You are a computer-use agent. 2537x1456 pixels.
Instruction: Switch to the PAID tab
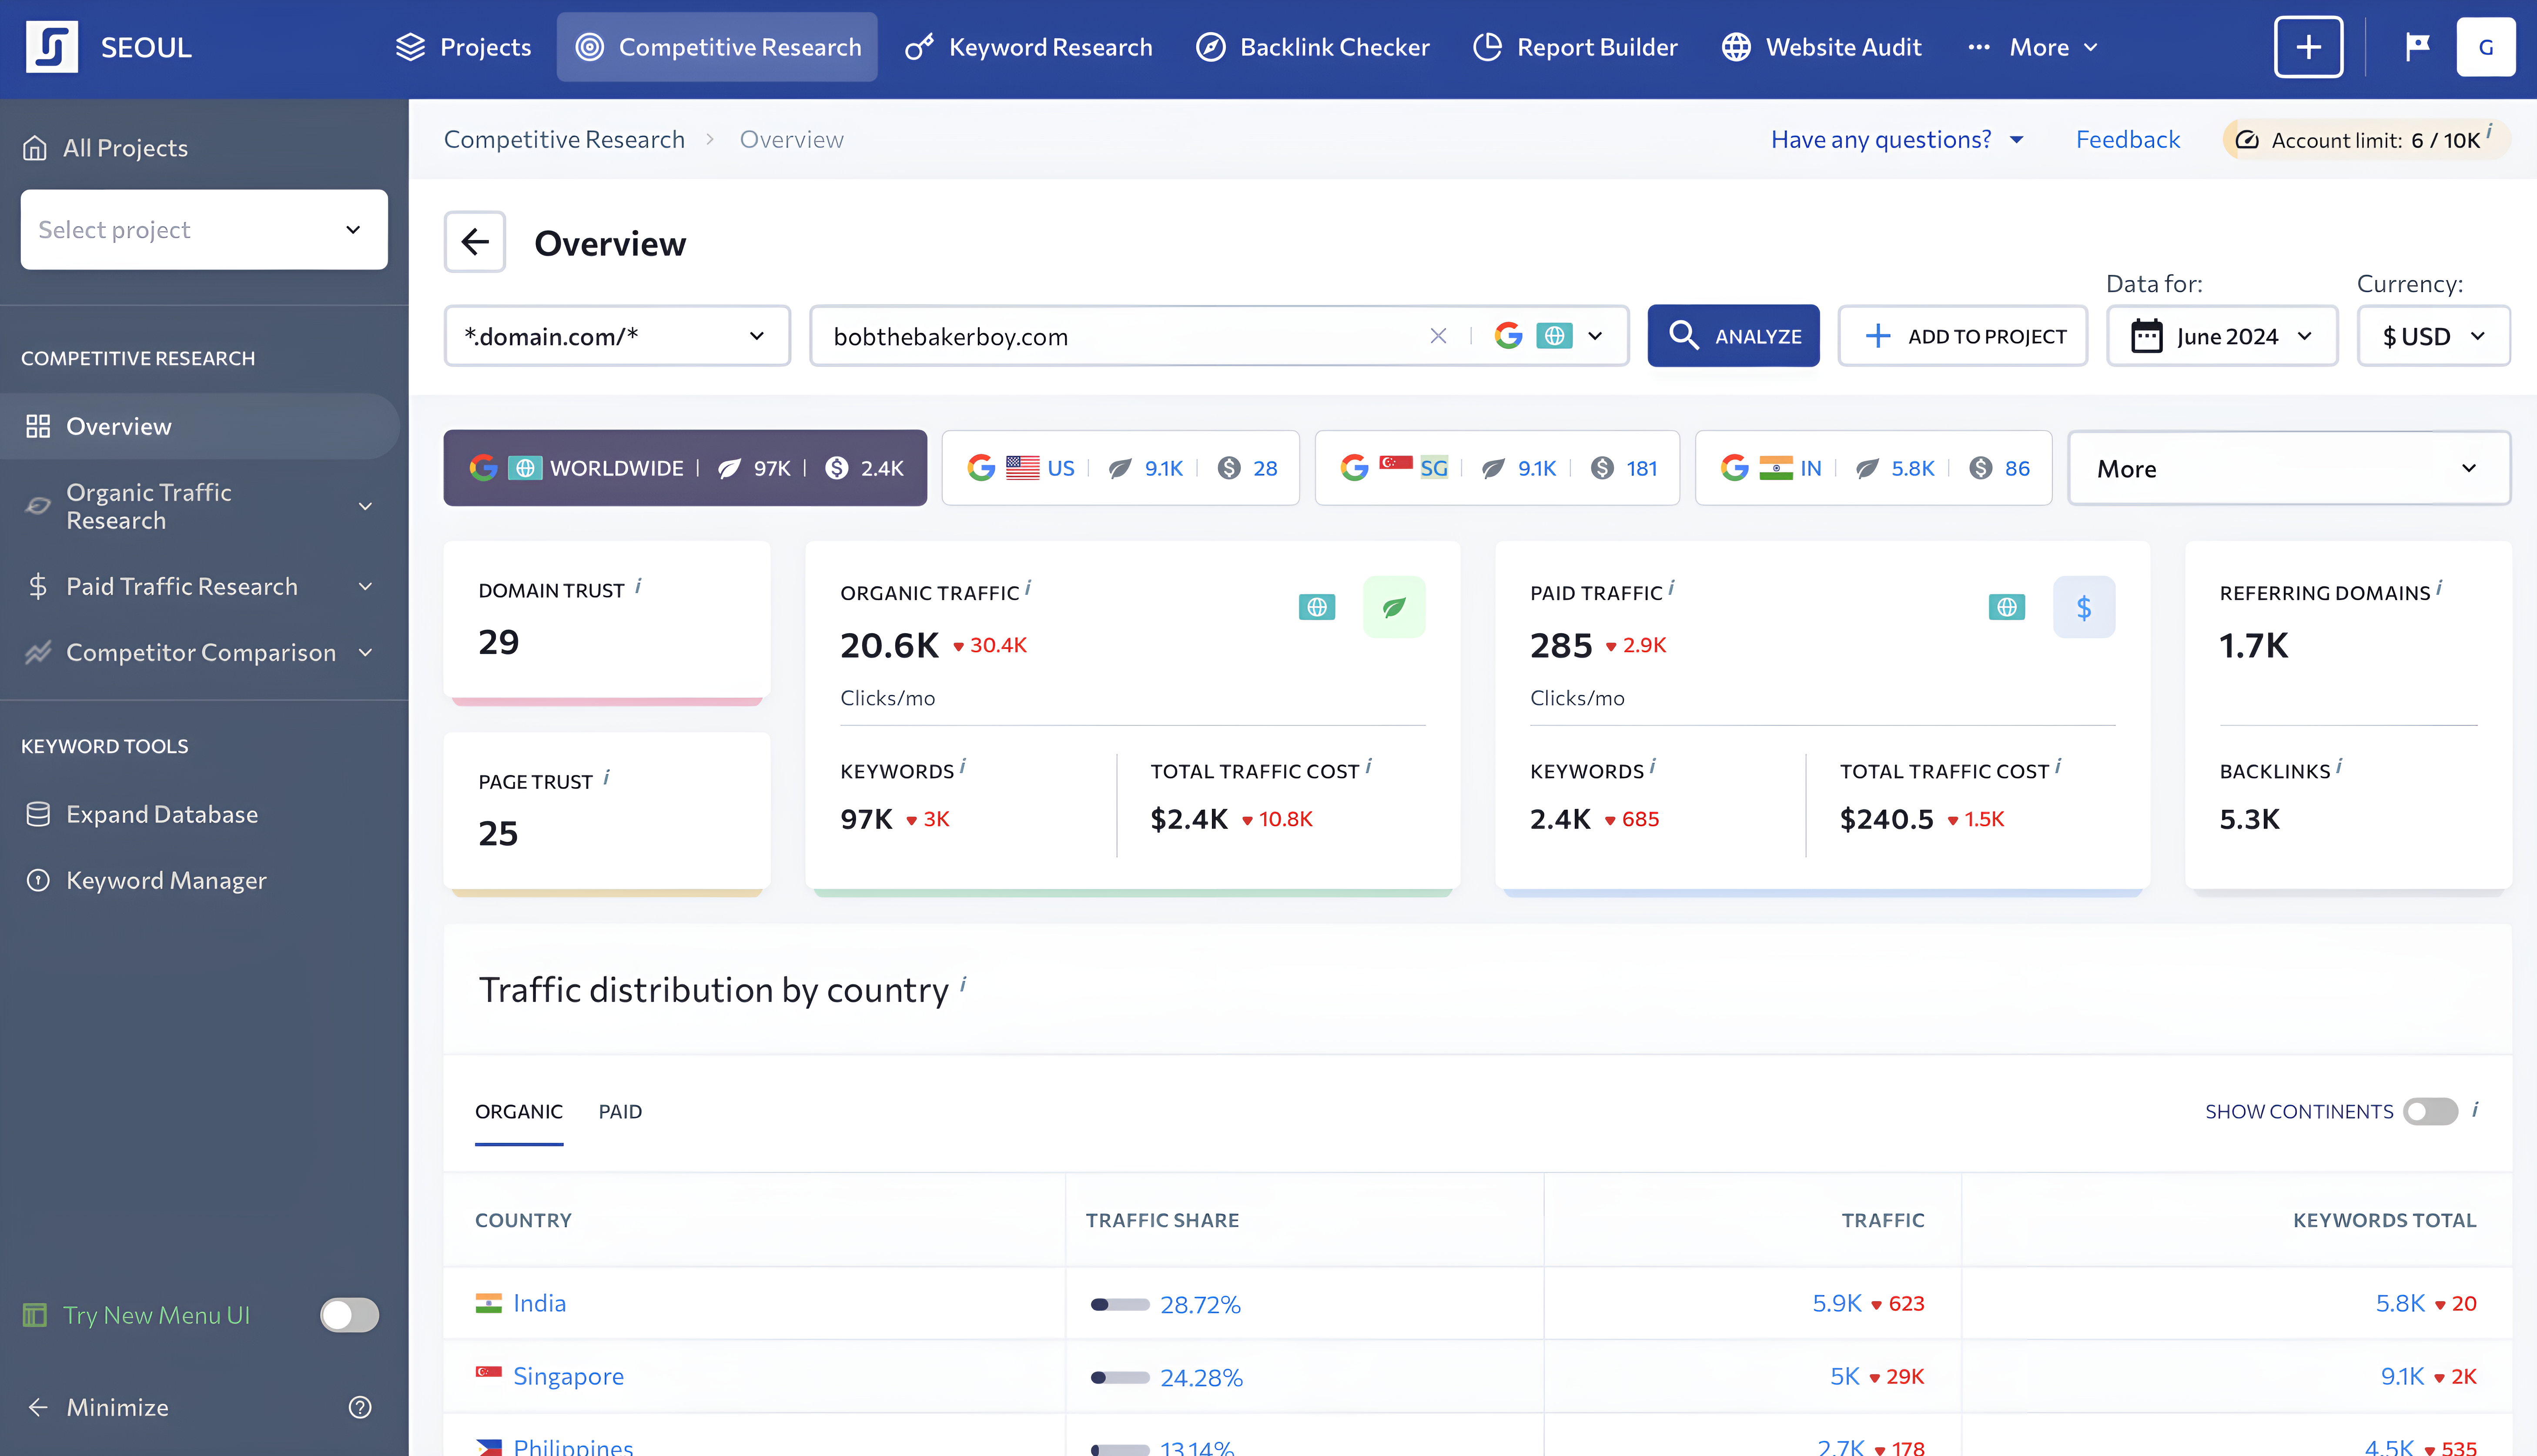pyautogui.click(x=620, y=1112)
